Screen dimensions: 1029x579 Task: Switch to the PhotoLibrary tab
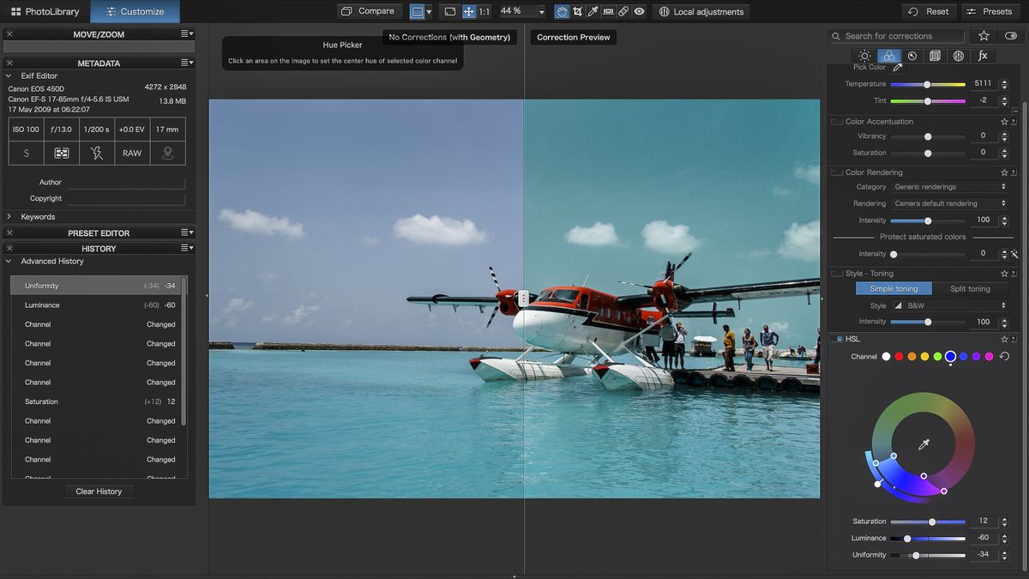click(x=45, y=11)
